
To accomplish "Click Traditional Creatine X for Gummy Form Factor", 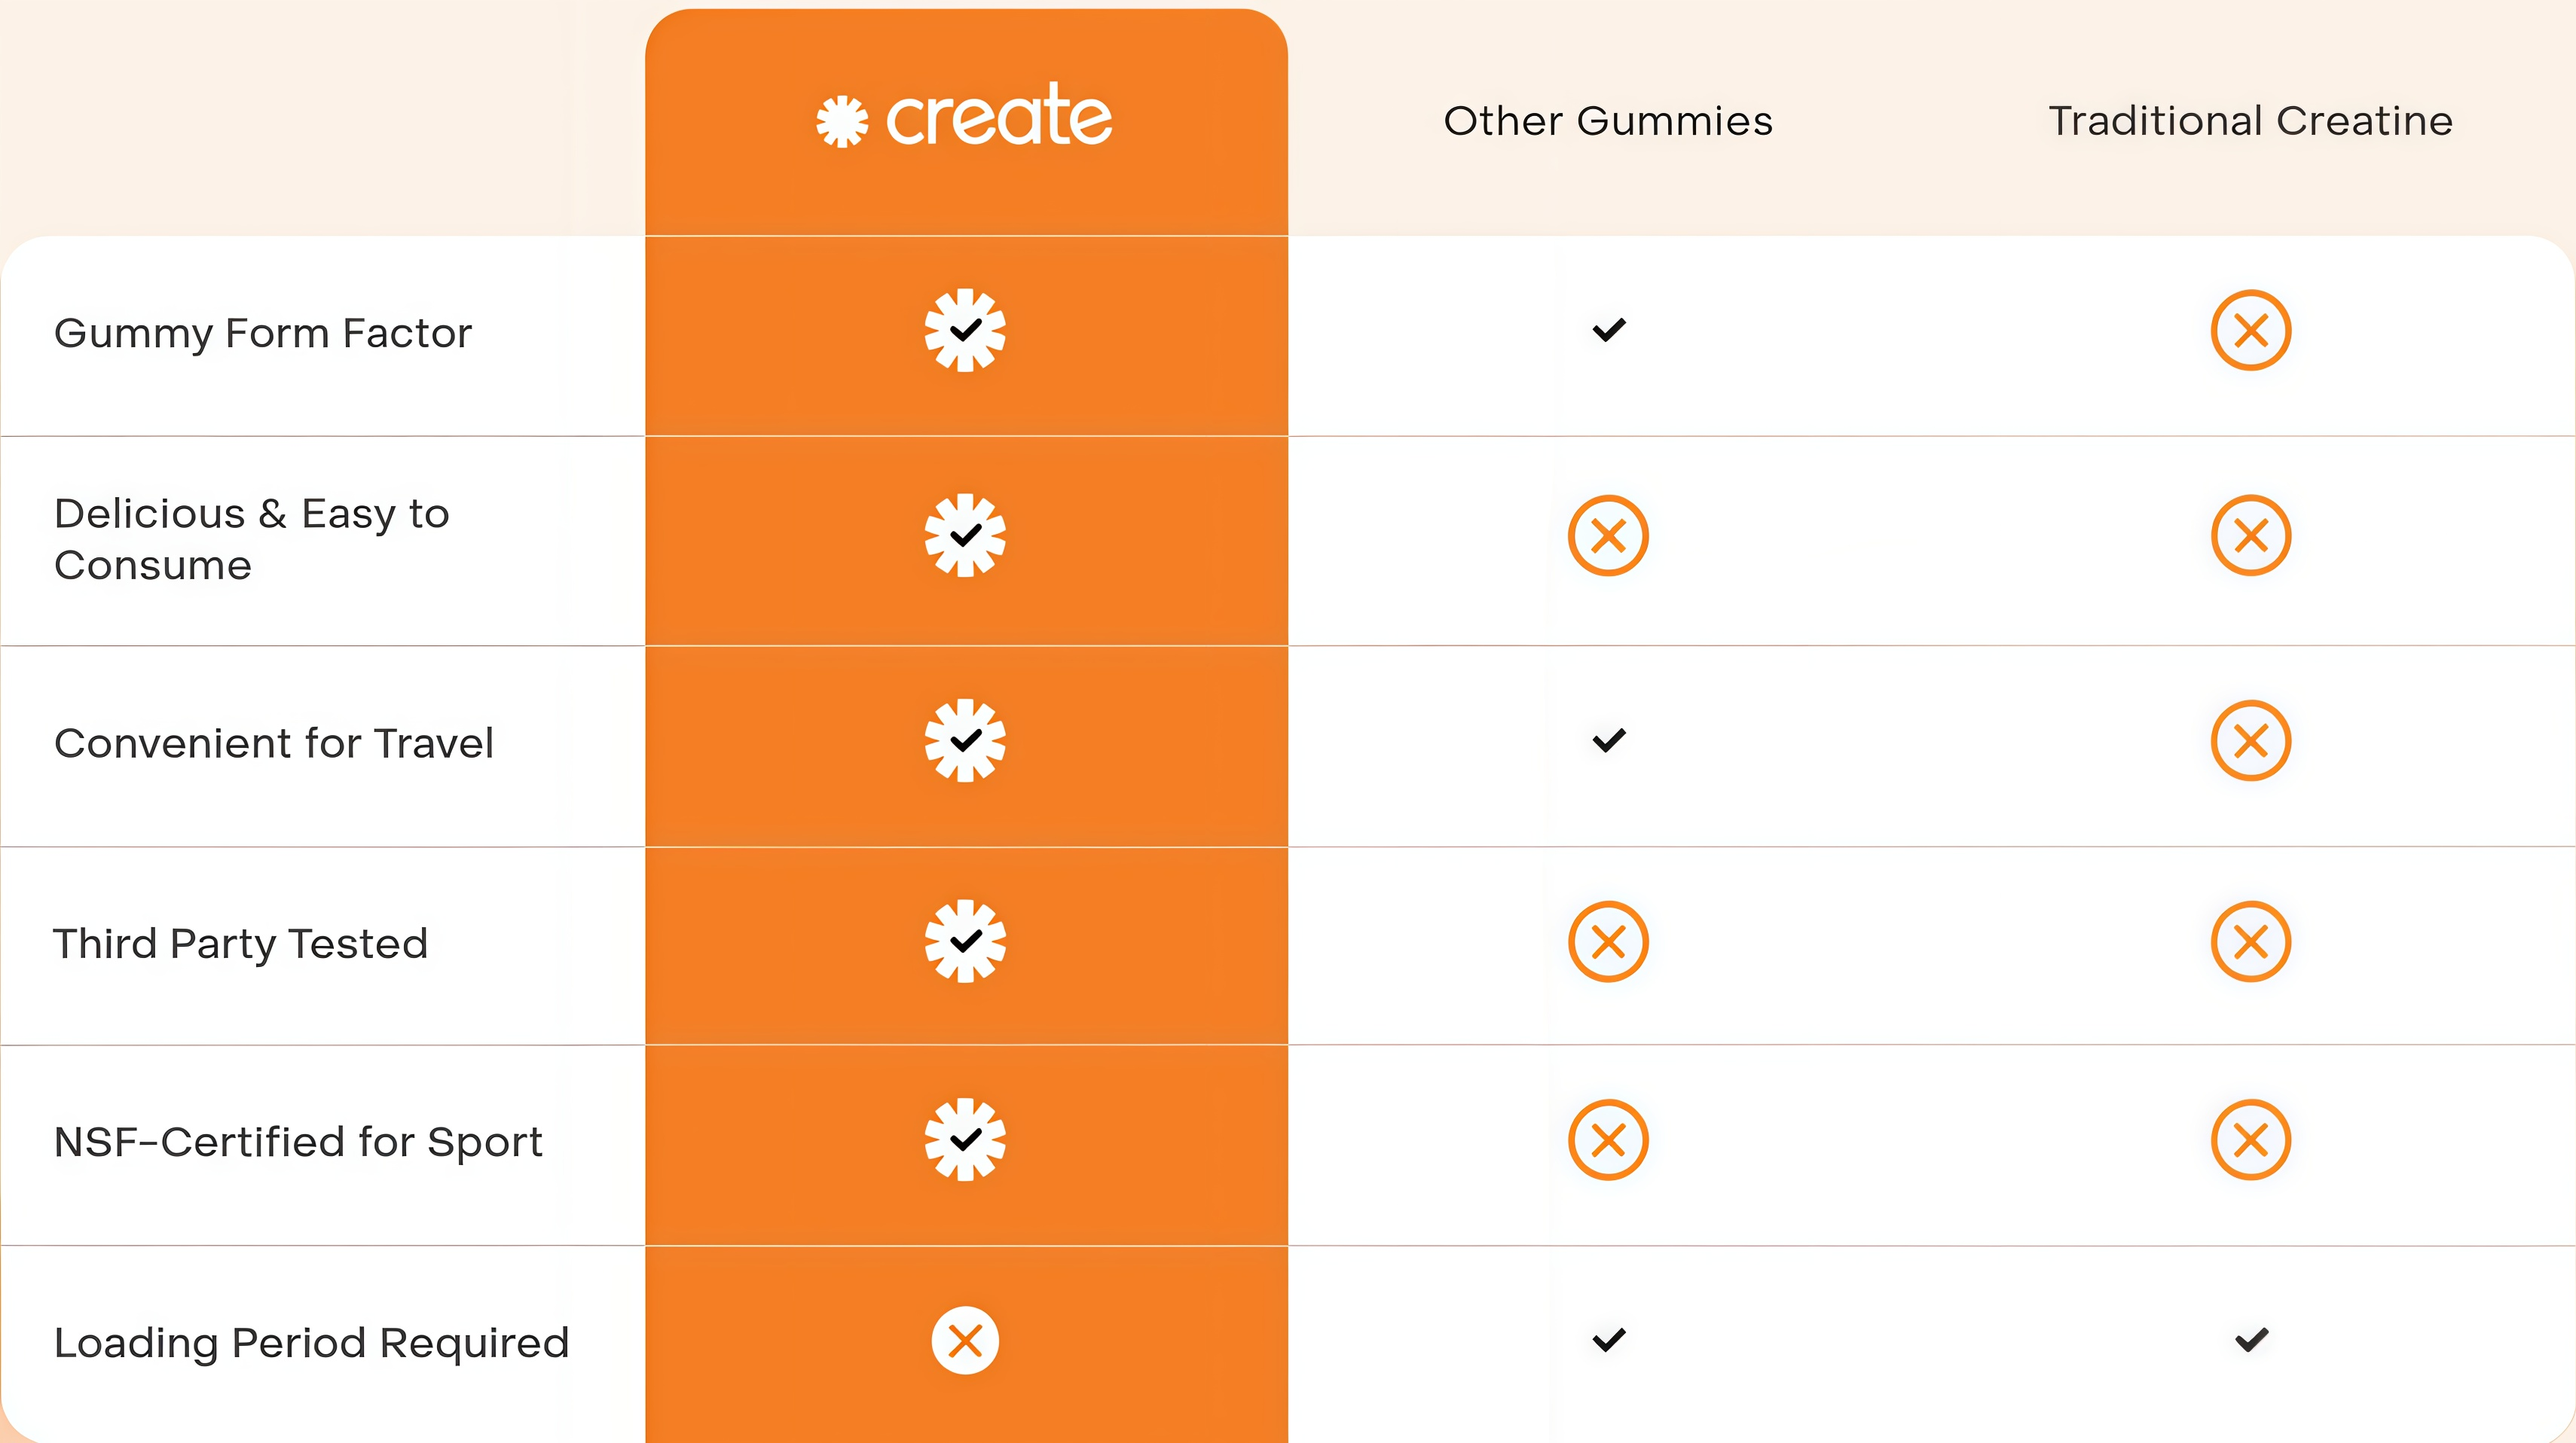I will (2251, 331).
